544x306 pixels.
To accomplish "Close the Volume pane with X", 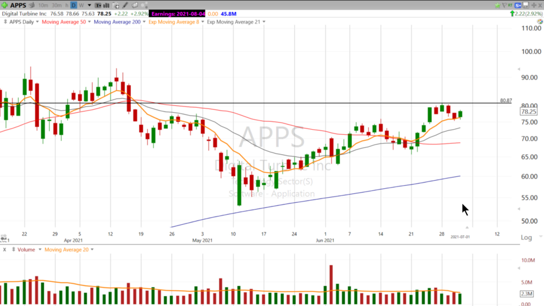I will tap(5, 249).
